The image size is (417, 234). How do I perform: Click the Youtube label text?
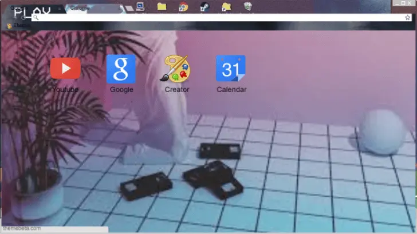(x=65, y=90)
